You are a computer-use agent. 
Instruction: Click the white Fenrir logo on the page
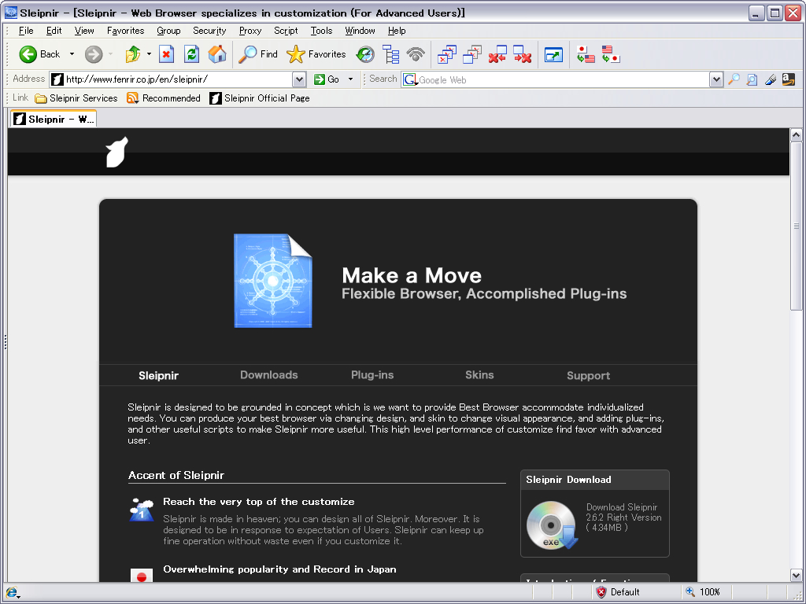[116, 152]
